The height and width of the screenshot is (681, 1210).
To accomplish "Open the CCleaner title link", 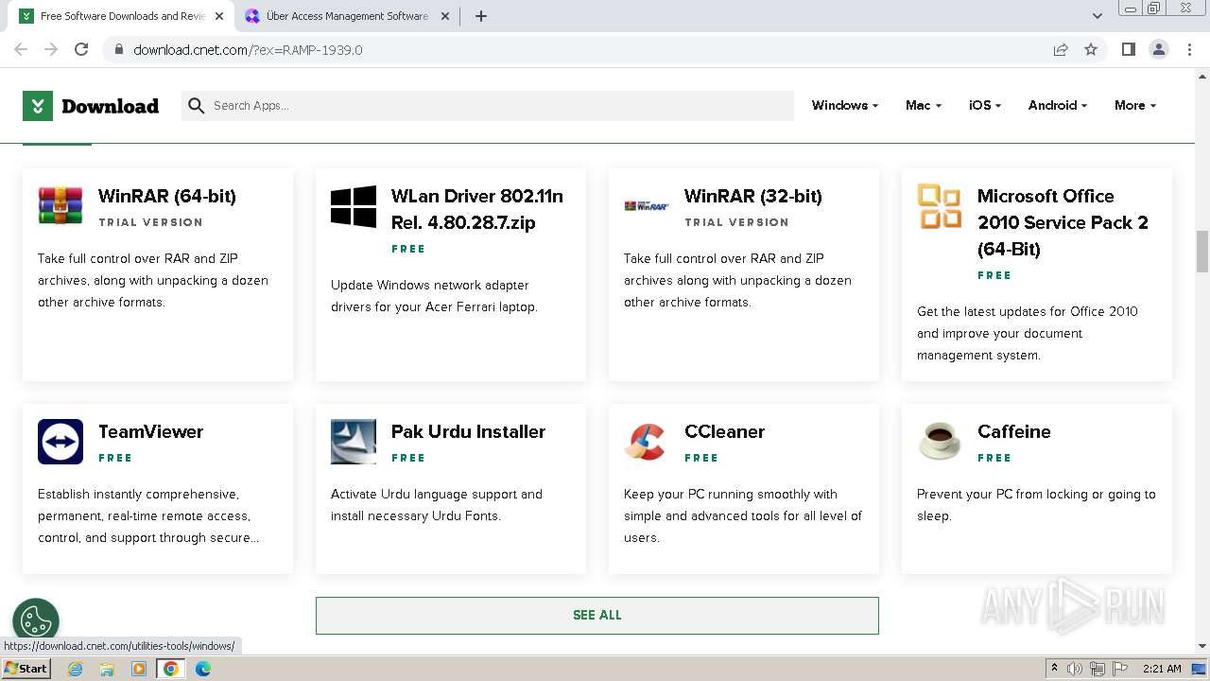I will 725,431.
